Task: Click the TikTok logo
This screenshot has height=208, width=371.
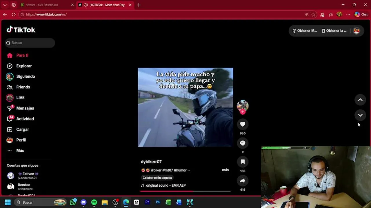Action: 21,30
